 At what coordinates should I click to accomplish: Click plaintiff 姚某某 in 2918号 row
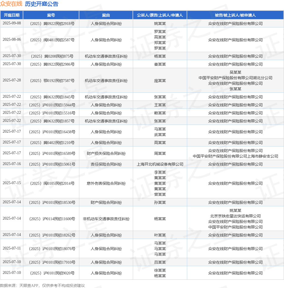pyautogui.click(x=160, y=24)
